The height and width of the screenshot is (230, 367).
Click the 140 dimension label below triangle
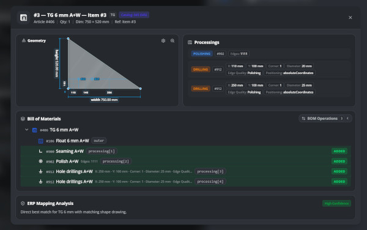(86, 92)
